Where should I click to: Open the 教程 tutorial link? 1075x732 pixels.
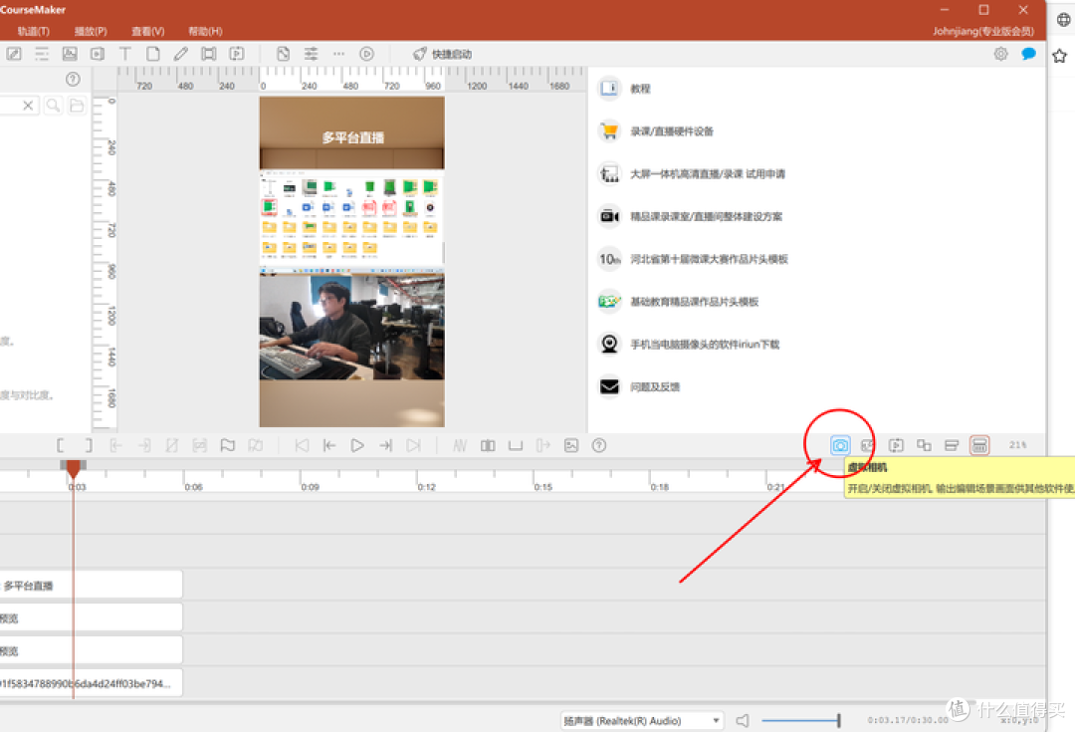pyautogui.click(x=640, y=89)
